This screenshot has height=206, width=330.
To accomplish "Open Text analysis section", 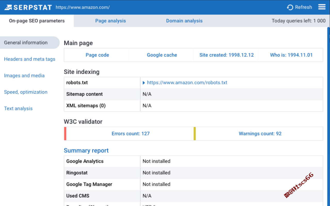I will [18, 109].
